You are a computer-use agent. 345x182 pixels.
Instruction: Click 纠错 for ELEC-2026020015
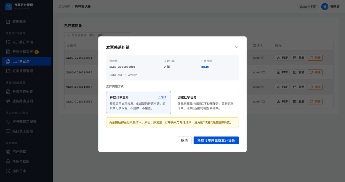point(315,72)
